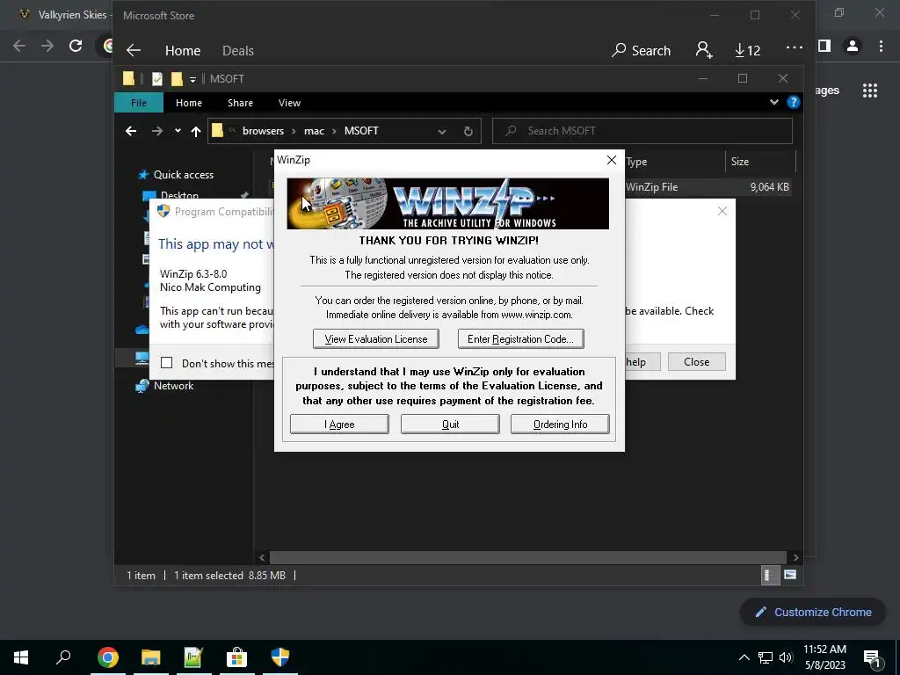
Task: Refresh the MSOFT folder view
Action: [468, 132]
